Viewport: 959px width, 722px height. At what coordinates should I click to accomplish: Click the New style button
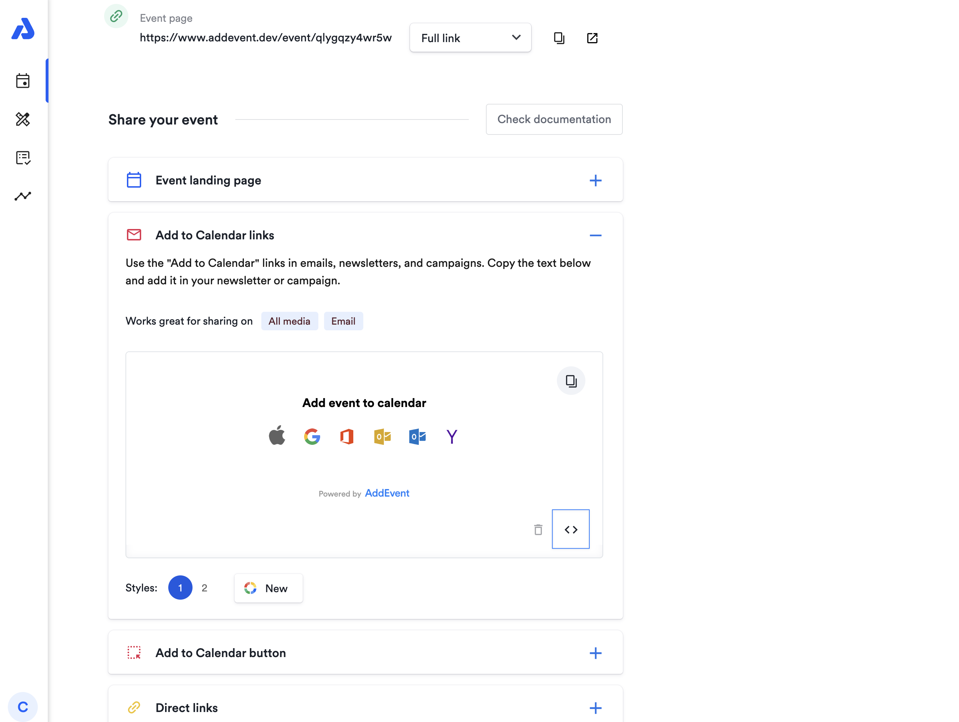pos(268,588)
